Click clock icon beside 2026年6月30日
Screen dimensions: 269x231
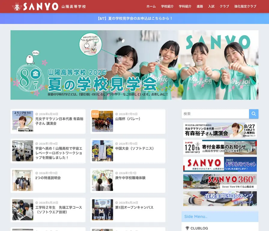37,114
